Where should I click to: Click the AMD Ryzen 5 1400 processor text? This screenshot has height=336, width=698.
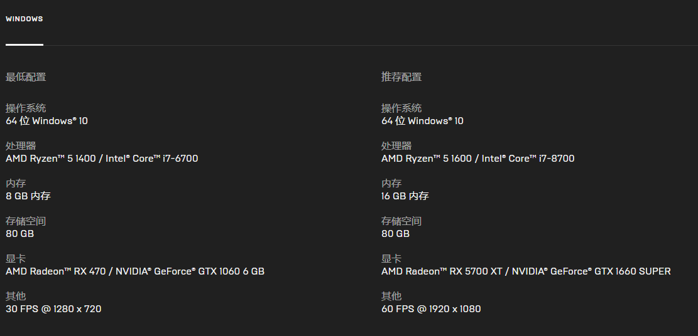51,159
